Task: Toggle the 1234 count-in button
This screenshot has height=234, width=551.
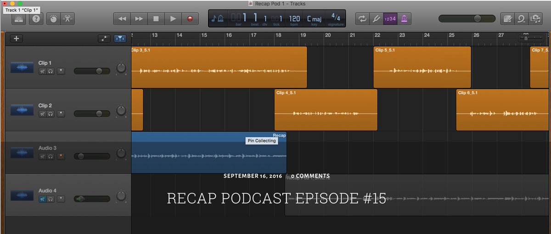Action: (390, 19)
